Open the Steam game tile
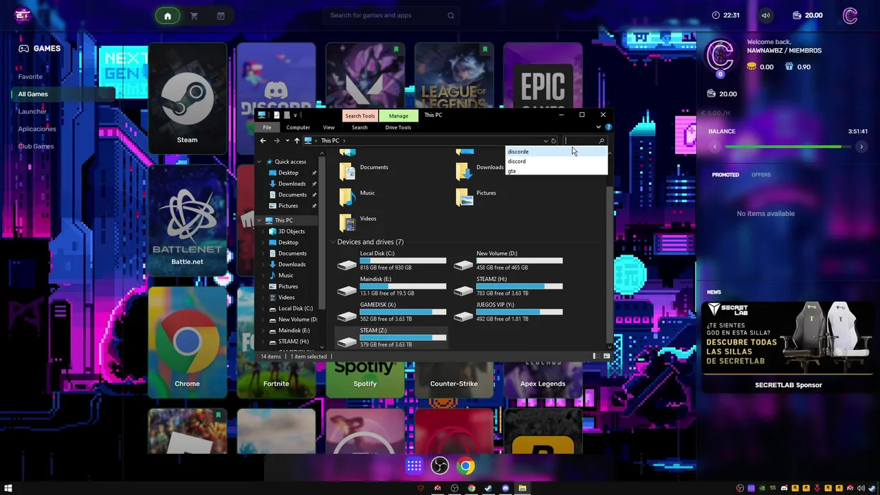Viewport: 880px width, 495px height. 187,98
